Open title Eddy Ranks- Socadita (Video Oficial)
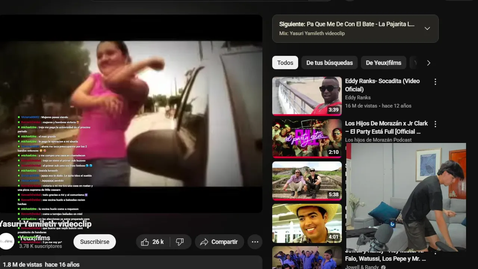 (382, 85)
